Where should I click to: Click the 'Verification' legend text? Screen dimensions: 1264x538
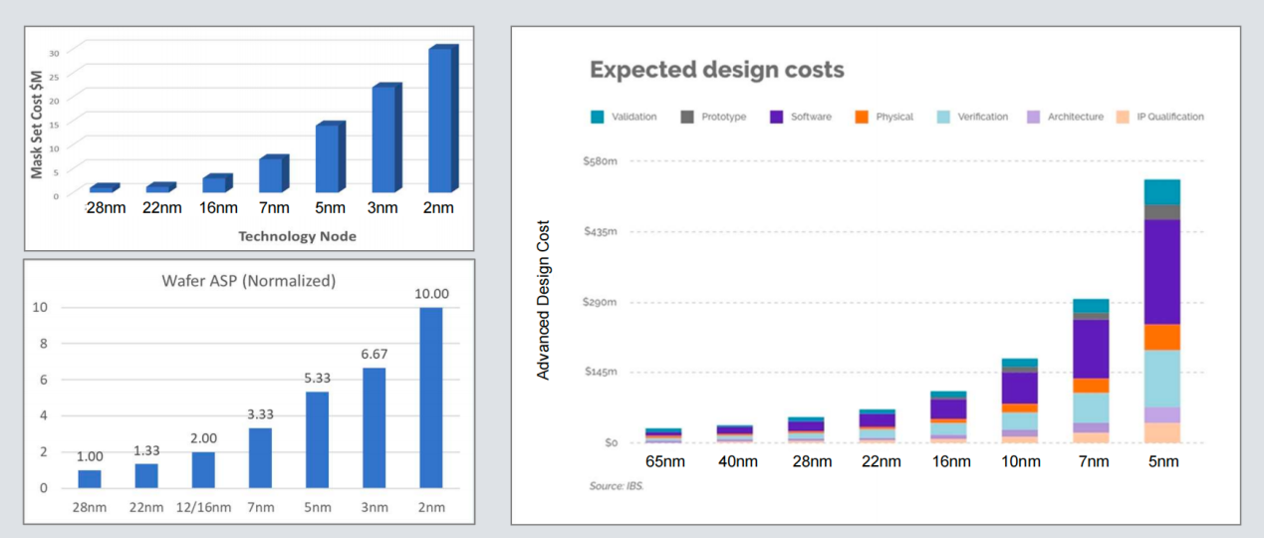pos(983,117)
